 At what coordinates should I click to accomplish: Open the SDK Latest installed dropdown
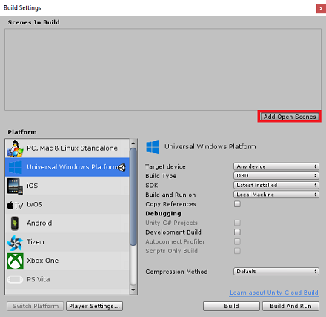(276, 185)
